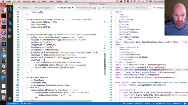
Task: Click on "emitClass" in line 97
Action: coord(39,78)
